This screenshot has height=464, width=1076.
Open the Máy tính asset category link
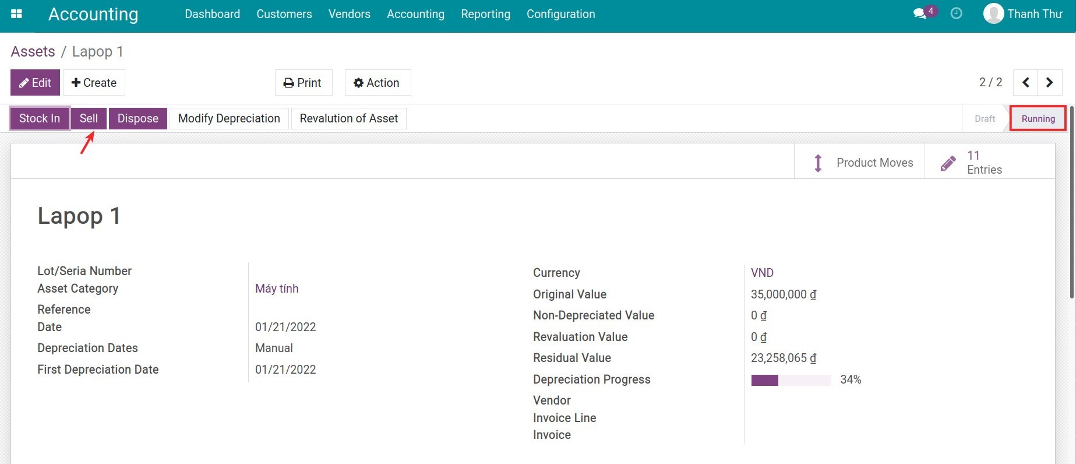coord(277,289)
